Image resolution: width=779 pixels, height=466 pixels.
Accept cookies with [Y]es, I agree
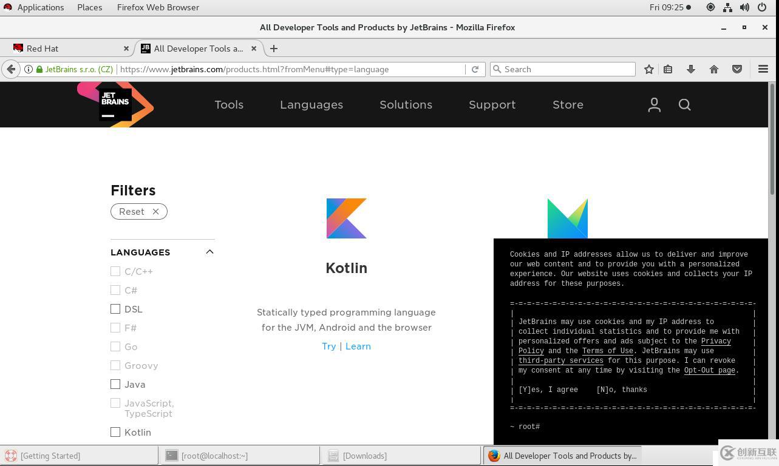coord(548,390)
